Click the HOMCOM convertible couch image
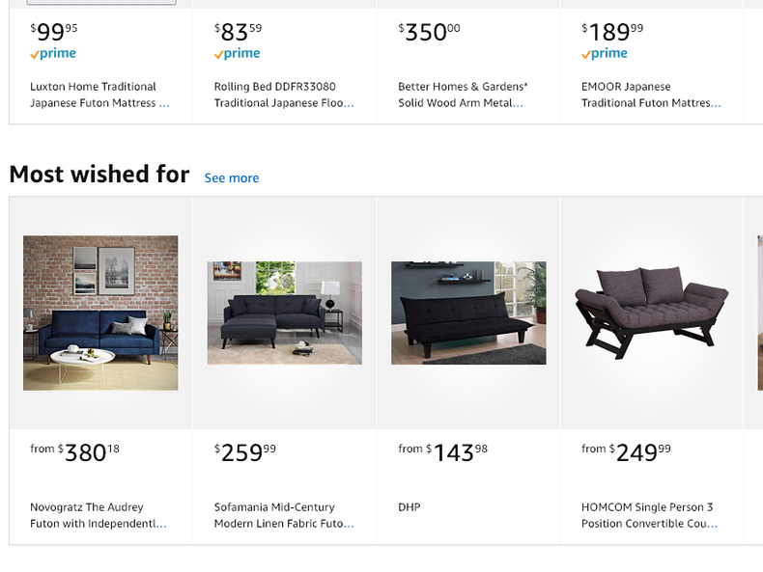763x572 pixels. [x=652, y=311]
